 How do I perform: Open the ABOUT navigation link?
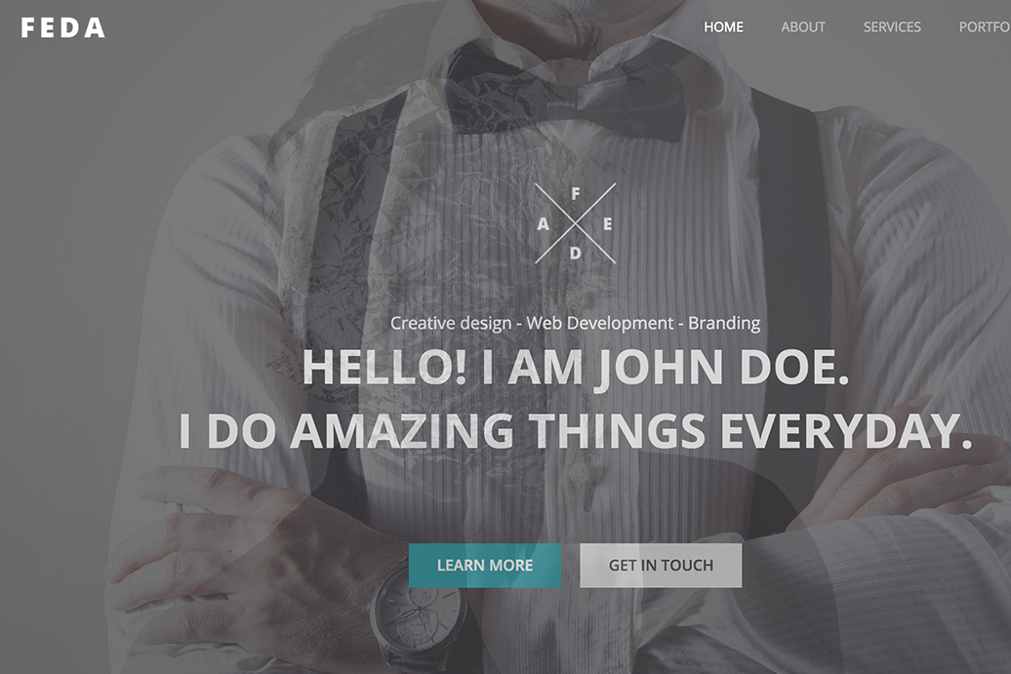803,27
